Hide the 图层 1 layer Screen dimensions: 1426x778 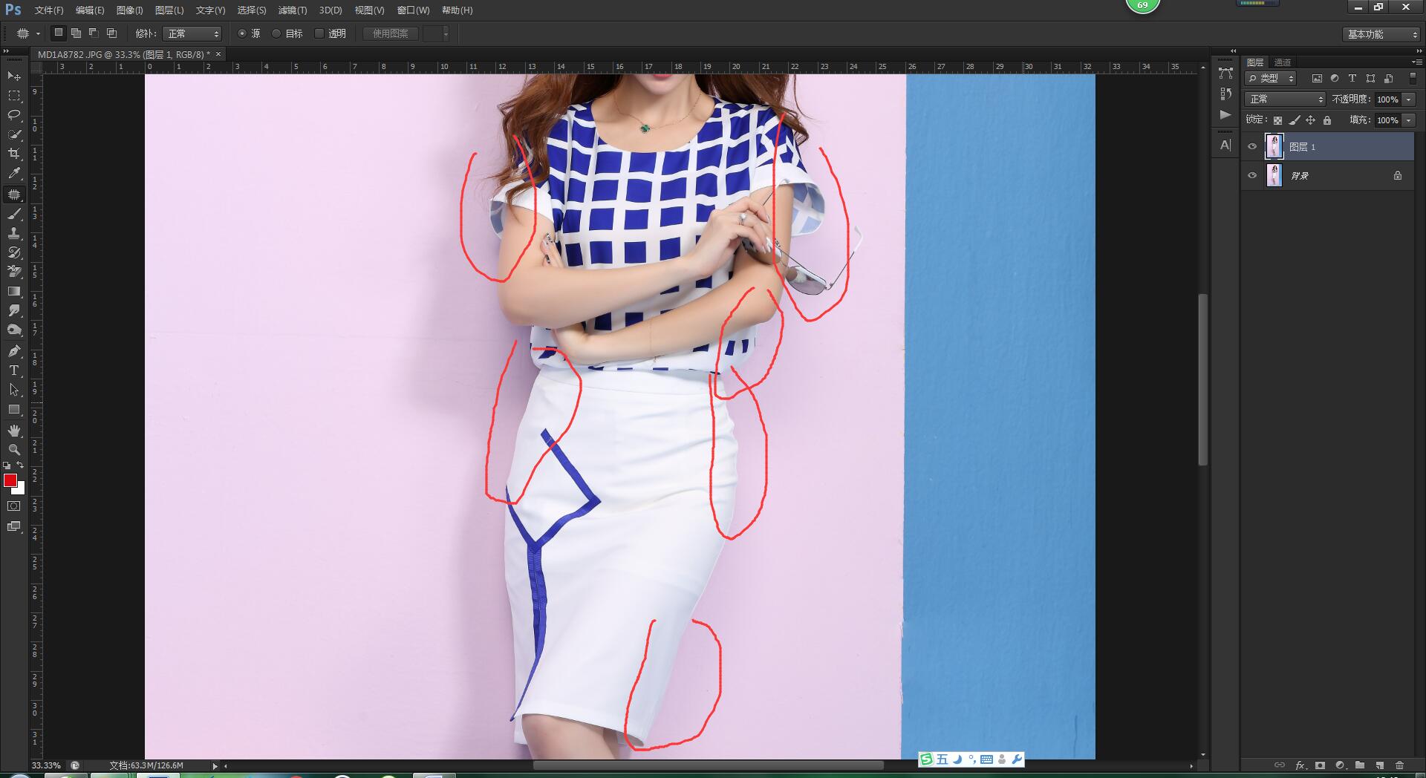pos(1252,146)
